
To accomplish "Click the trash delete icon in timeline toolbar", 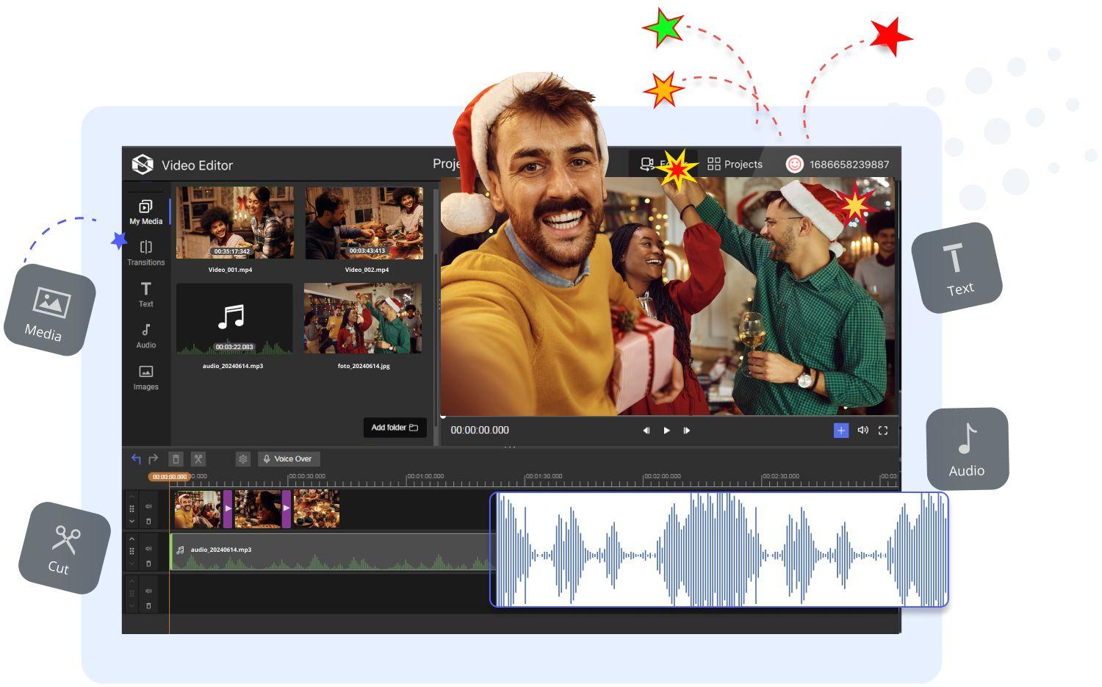I will 176,459.
